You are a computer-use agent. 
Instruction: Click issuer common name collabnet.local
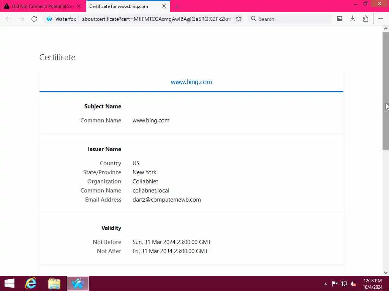(151, 191)
